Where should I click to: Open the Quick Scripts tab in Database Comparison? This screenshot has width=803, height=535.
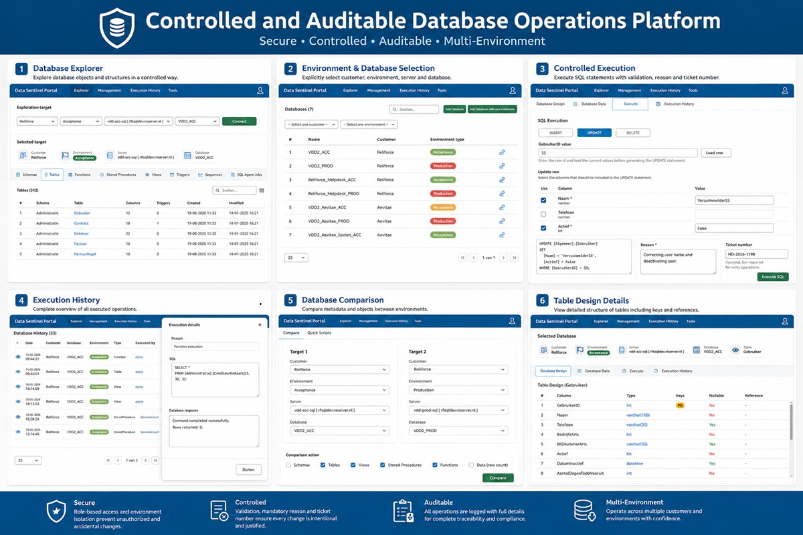point(319,333)
